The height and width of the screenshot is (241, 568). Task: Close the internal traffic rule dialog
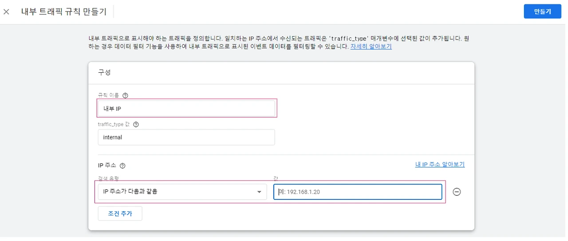pyautogui.click(x=6, y=12)
